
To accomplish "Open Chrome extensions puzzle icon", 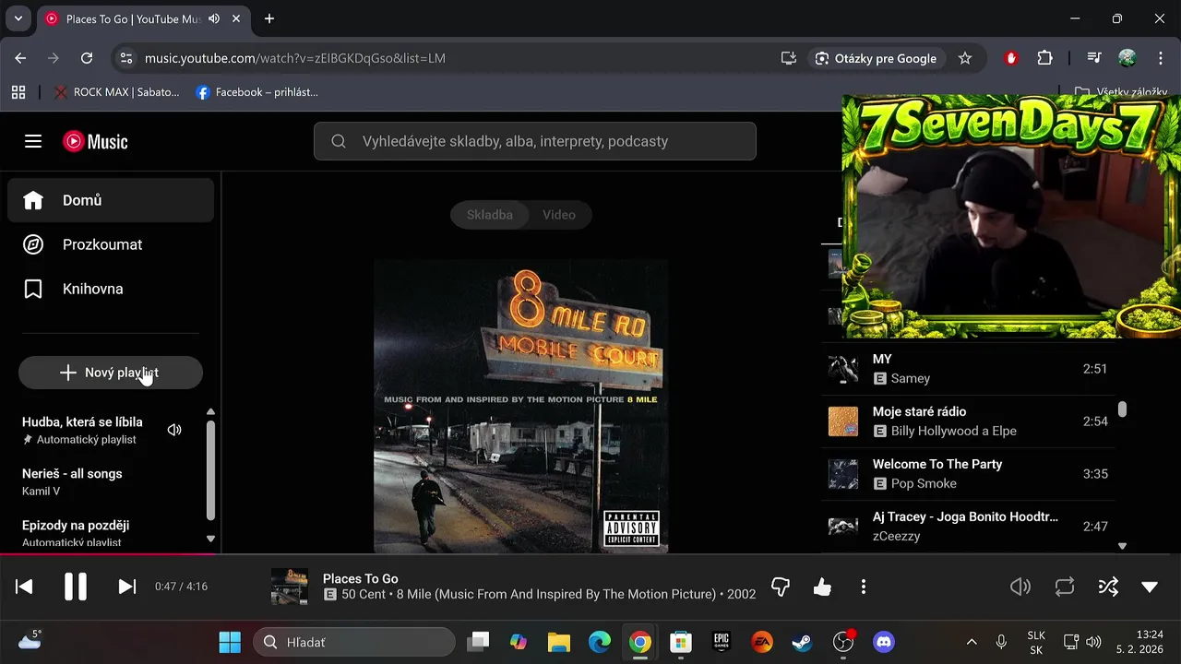I will pos(1044,58).
